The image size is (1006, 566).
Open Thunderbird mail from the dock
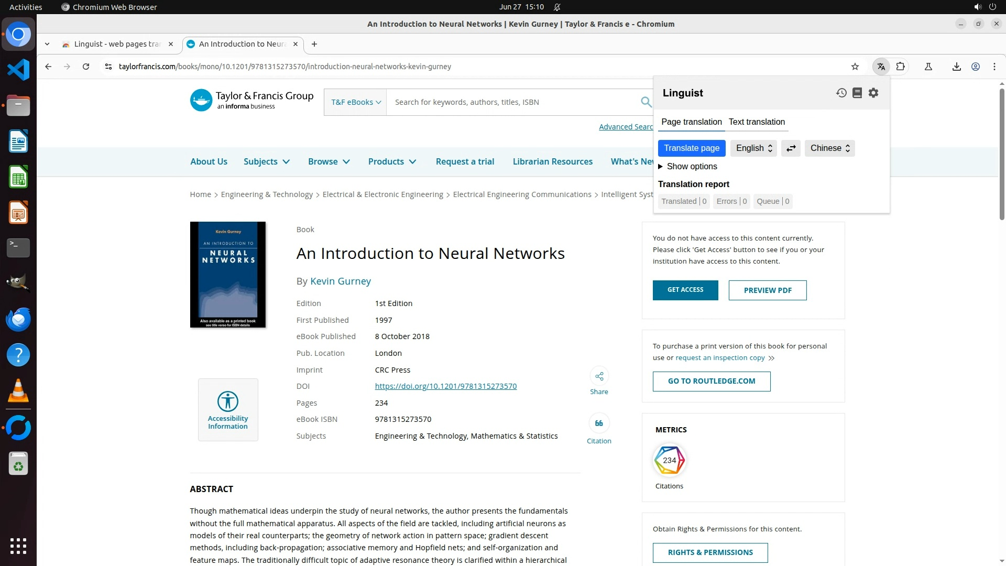(18, 319)
